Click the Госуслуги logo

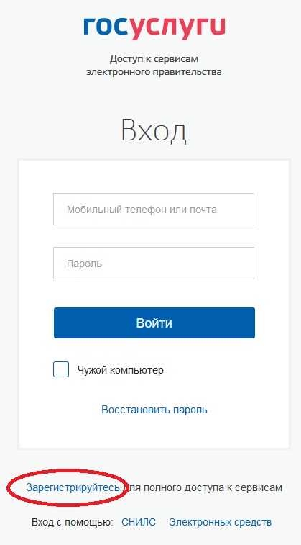(154, 29)
